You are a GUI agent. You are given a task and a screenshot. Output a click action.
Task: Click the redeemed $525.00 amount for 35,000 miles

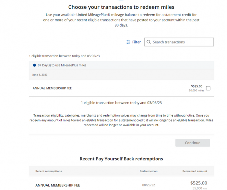(198, 183)
